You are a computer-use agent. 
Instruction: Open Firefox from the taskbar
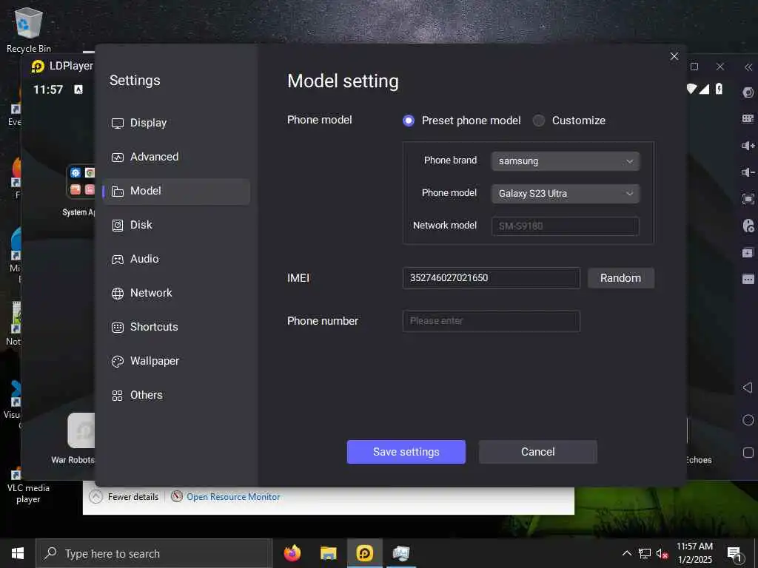(x=292, y=553)
